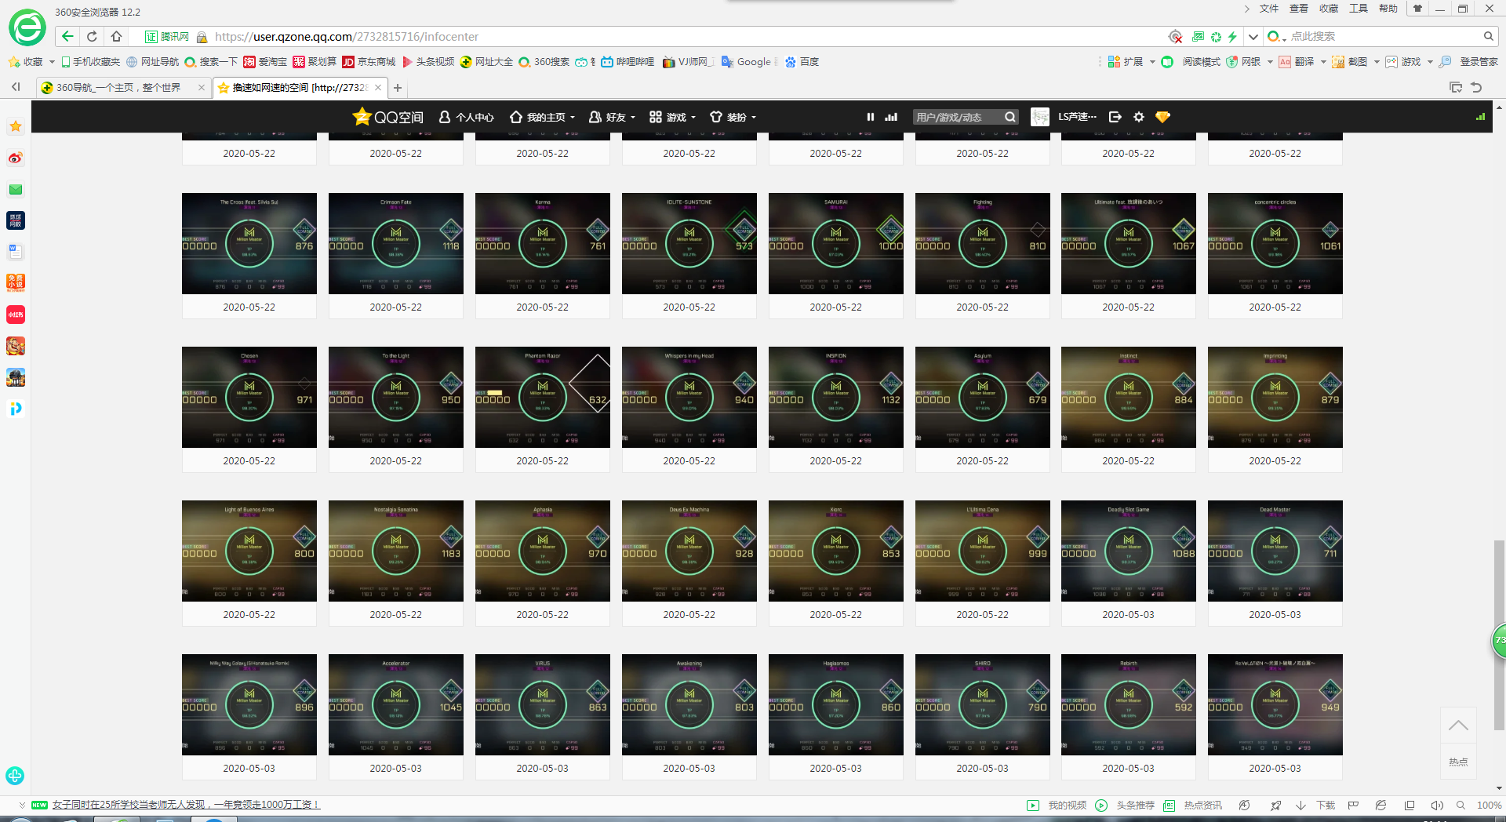The height and width of the screenshot is (822, 1506).
Task: Click the yellow diamond VIP icon
Action: 1162,117
